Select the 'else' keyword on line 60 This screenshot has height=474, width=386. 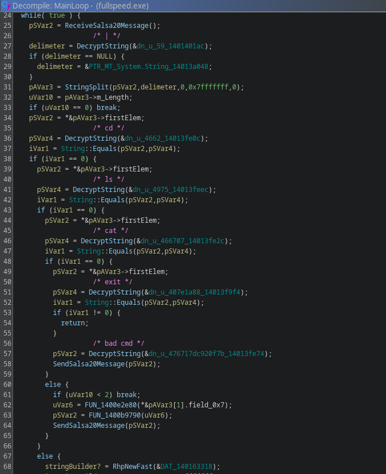pos(53,385)
